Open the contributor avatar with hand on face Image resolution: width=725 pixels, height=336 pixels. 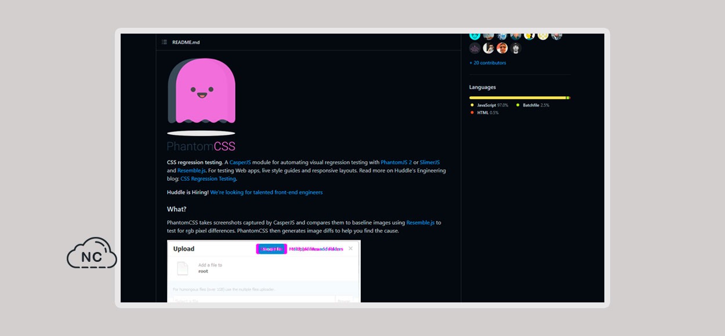tap(488, 49)
